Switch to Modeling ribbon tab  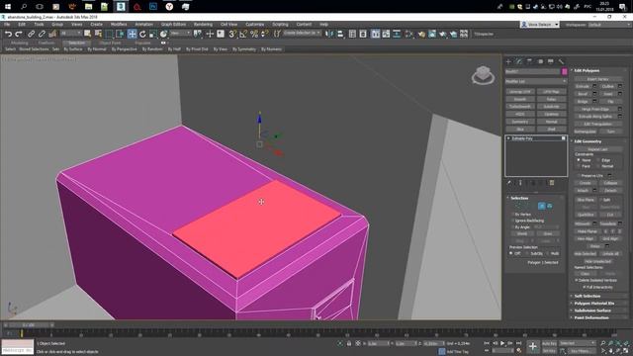tap(20, 43)
